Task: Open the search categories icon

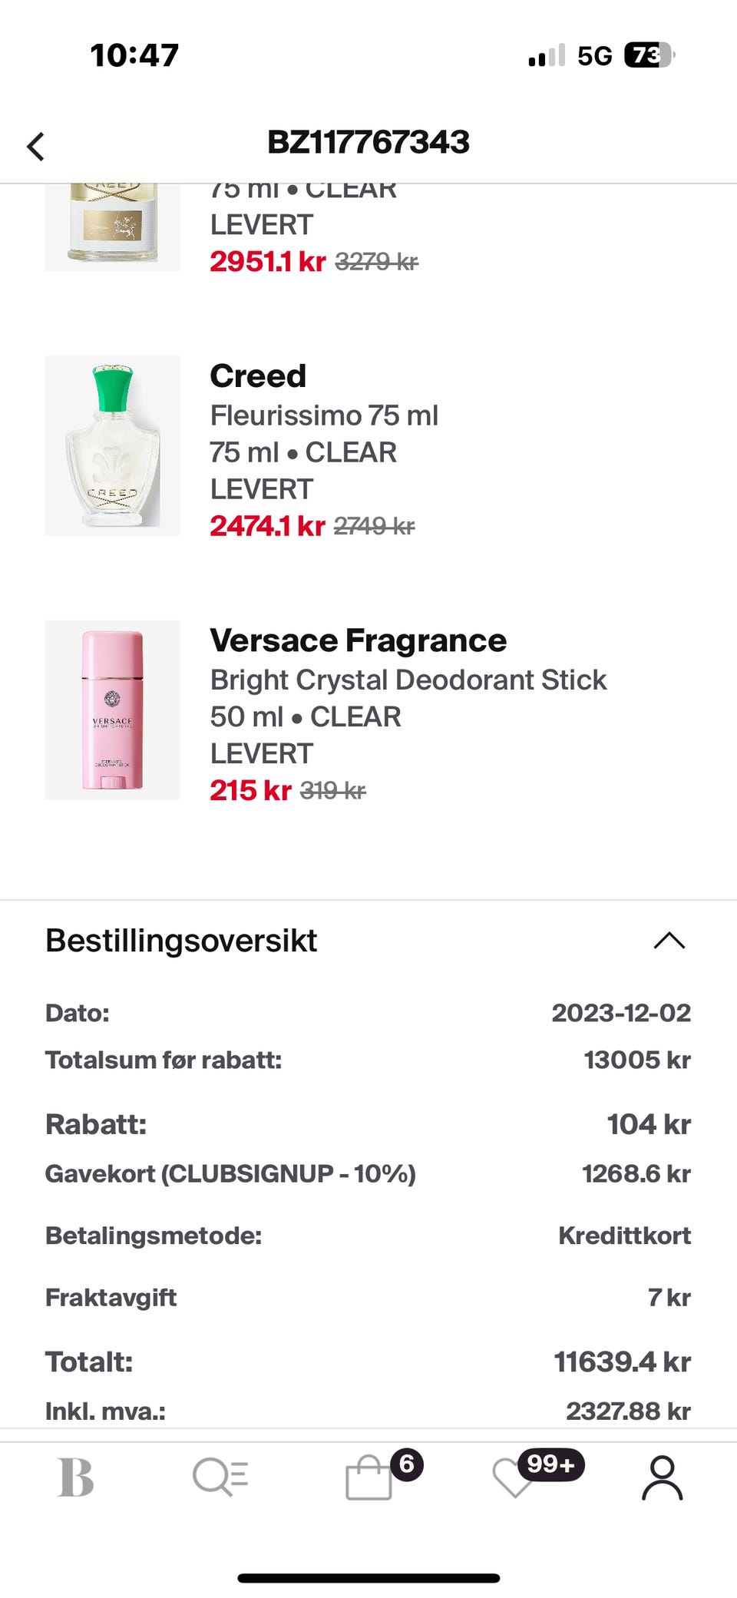Action: [x=220, y=1477]
